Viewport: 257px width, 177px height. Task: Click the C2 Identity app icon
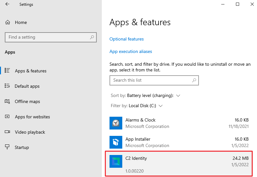click(115, 161)
